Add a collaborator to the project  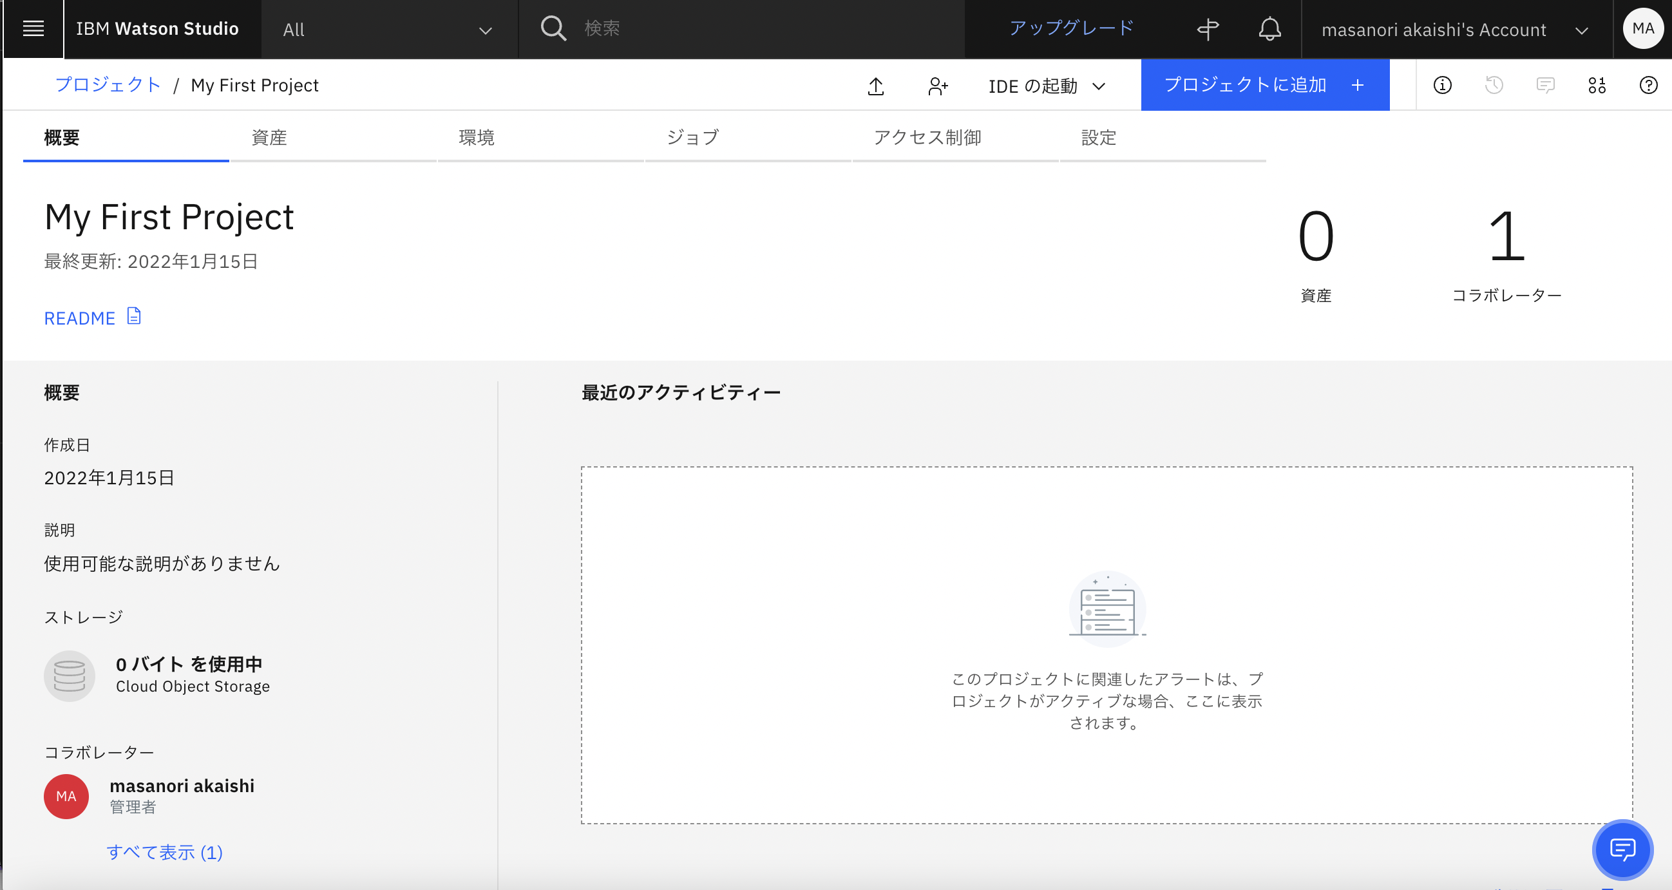(x=938, y=85)
